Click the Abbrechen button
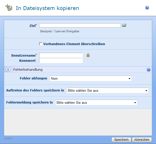The width and height of the screenshot is (156, 144). (142, 140)
